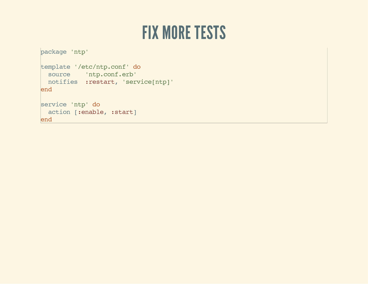
Task: Select the ':restart' symbol
Action: click(100, 82)
